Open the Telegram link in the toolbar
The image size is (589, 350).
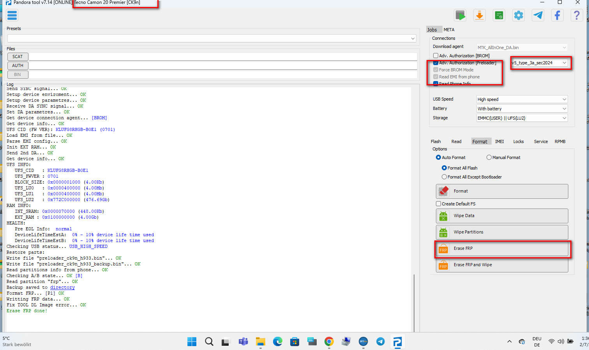coord(538,16)
